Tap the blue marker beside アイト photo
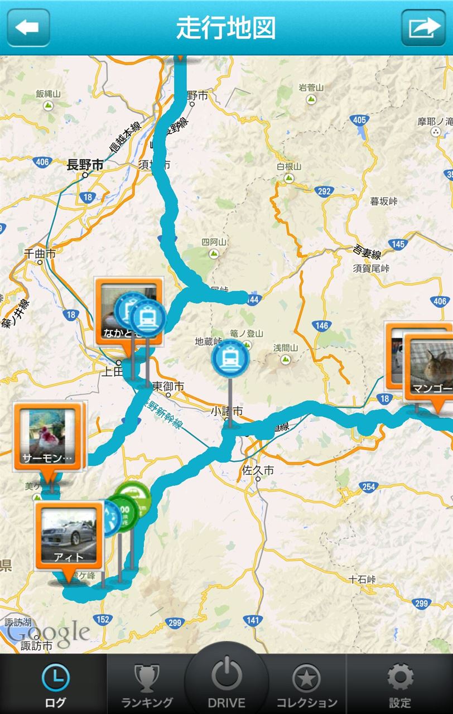The image size is (453, 714). click(110, 518)
